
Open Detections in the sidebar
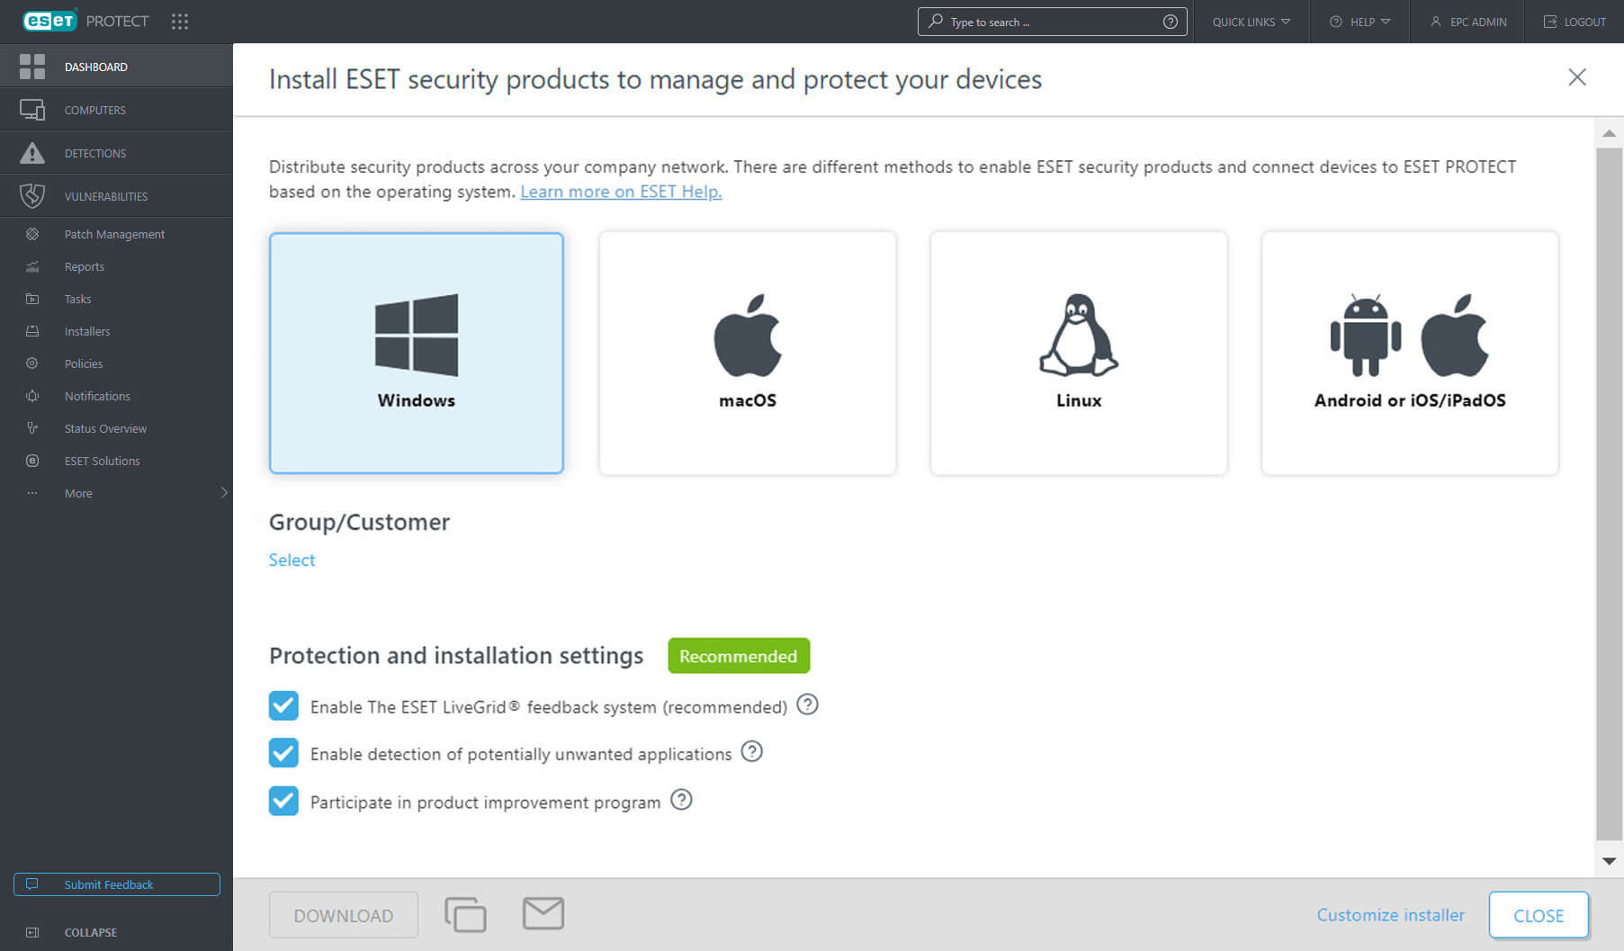click(95, 153)
